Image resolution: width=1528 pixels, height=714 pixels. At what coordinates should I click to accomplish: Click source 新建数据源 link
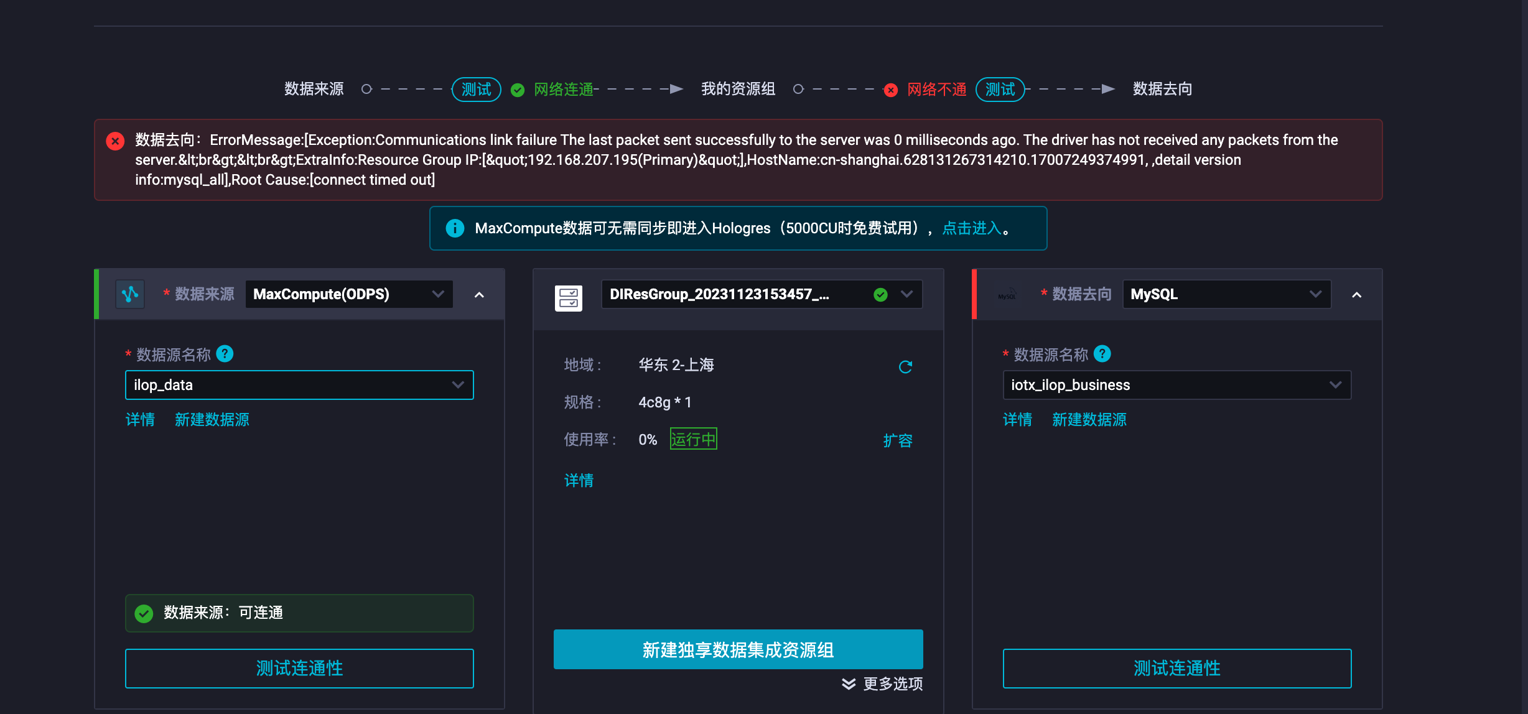coord(212,420)
